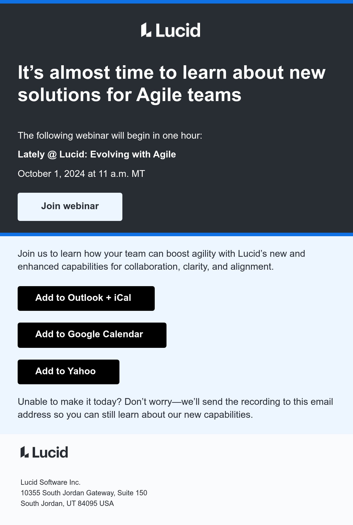Screen dimensions: 353x525
Task: Click the L-shaped logo mark in the dark header
Action: [146, 30]
